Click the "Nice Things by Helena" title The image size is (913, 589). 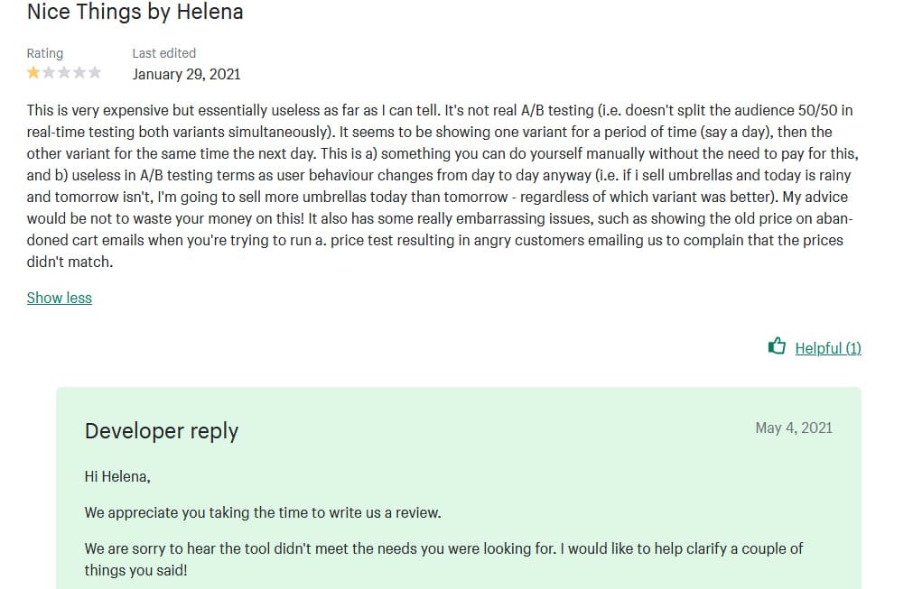click(x=135, y=13)
